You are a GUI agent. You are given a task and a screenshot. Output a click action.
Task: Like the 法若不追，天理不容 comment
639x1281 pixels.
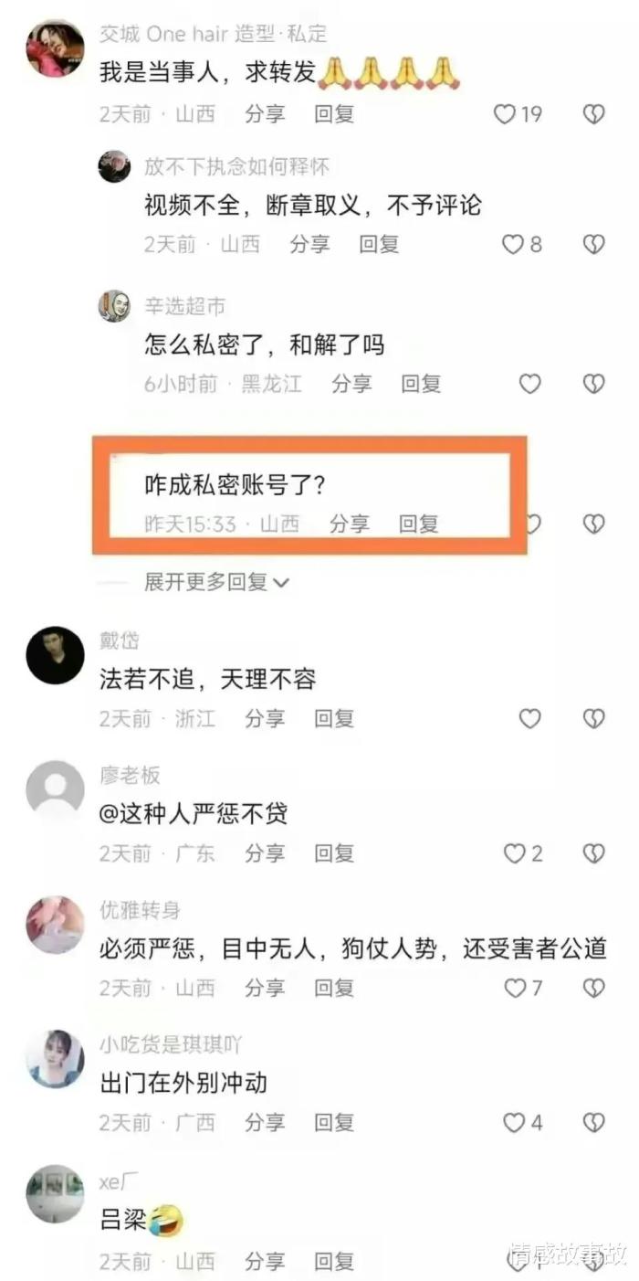pyautogui.click(x=530, y=719)
